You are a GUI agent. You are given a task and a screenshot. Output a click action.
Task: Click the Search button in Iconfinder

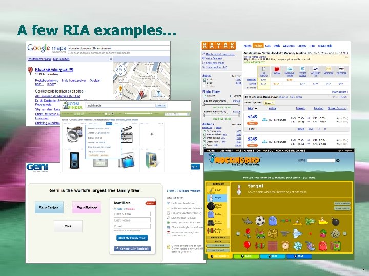coord(161,106)
